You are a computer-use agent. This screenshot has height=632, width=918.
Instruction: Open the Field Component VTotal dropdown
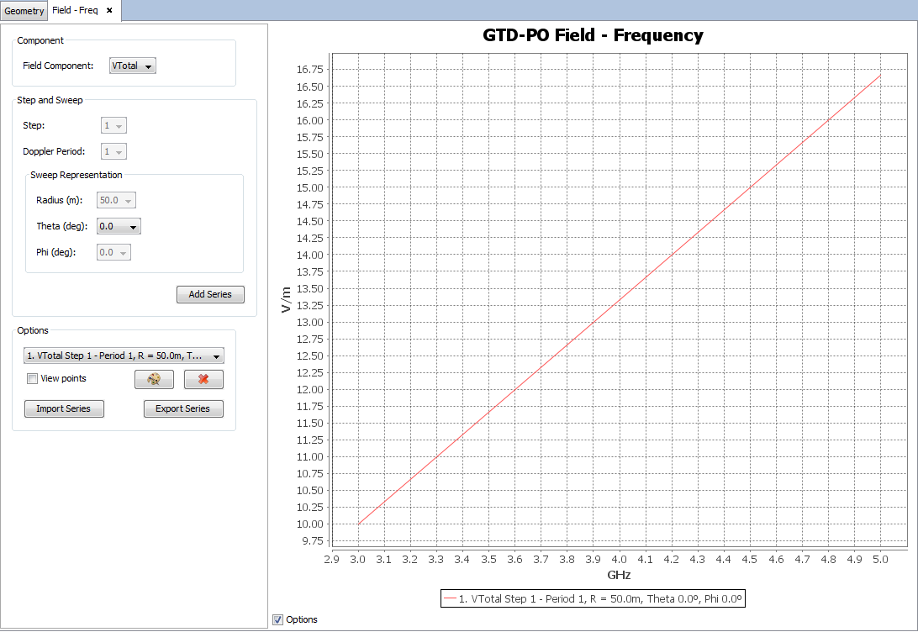(133, 66)
